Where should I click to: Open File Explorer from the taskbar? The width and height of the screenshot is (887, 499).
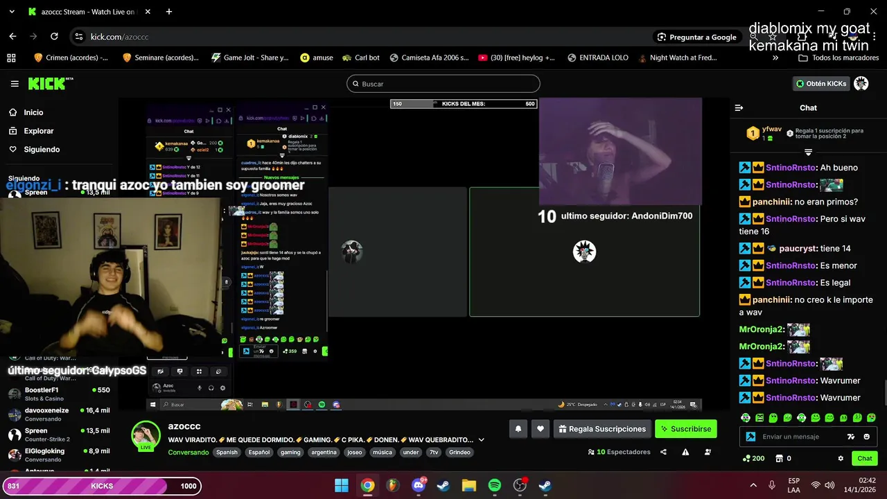pos(469,485)
